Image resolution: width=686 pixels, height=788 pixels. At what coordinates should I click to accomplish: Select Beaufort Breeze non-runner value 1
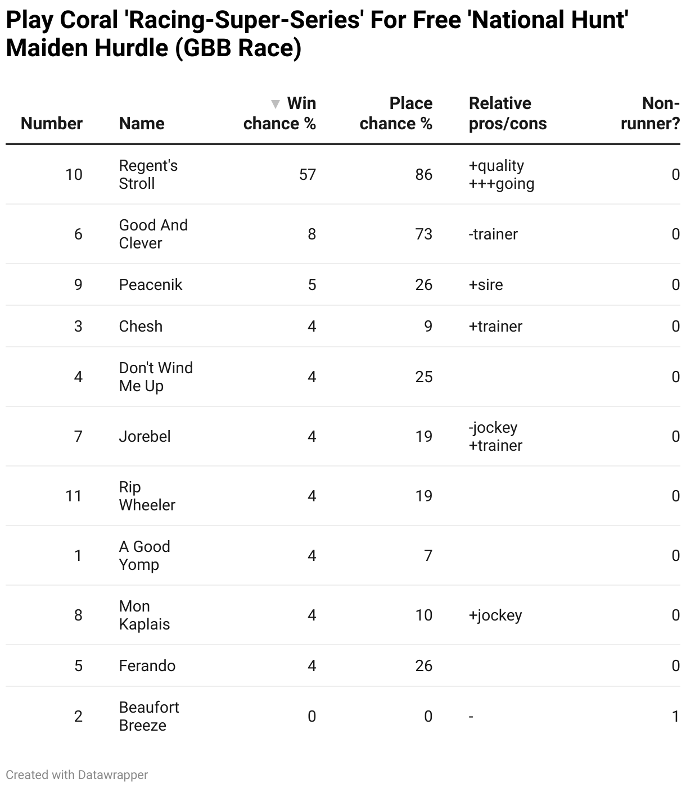676,716
